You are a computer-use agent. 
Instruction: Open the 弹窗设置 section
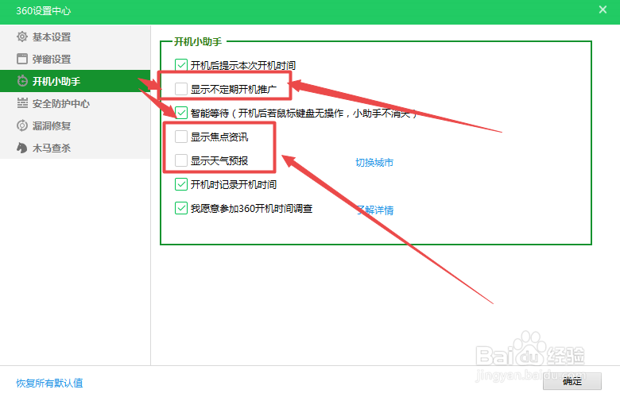pyautogui.click(x=76, y=59)
